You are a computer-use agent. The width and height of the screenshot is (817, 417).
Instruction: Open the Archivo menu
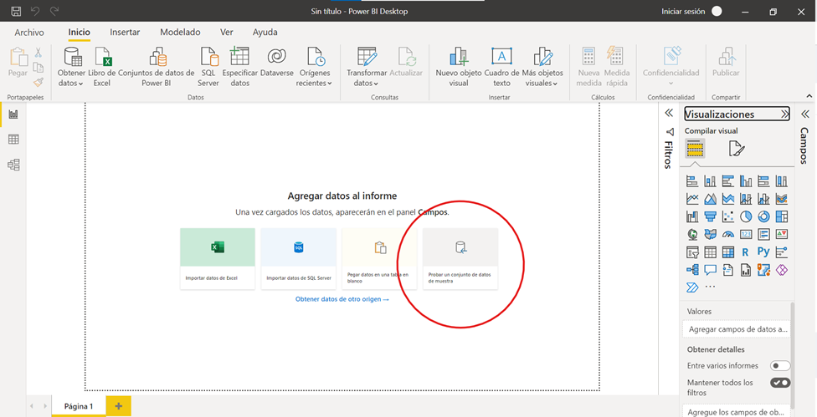coord(29,33)
